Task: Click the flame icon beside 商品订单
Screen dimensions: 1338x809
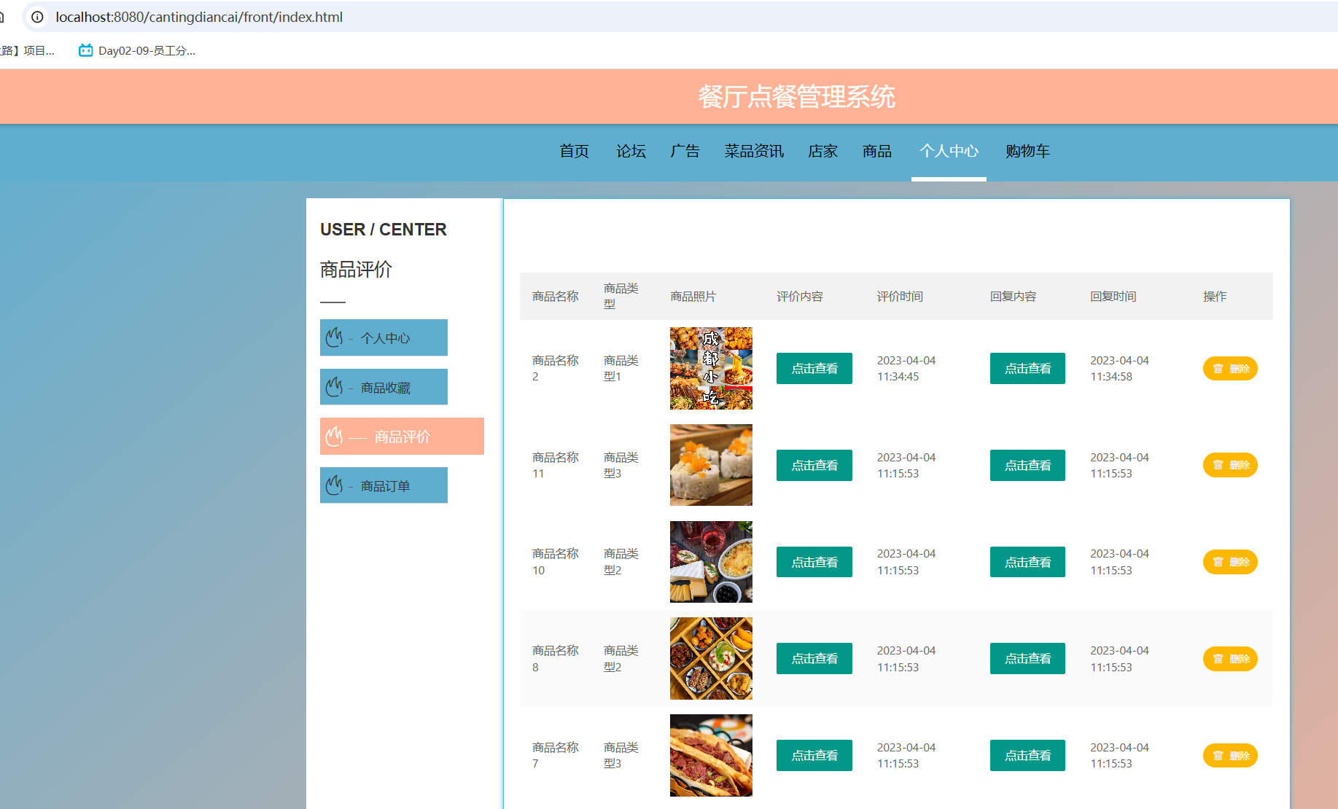Action: click(335, 485)
